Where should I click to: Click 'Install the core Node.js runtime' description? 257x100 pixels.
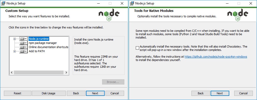pyautogui.click(x=94, y=41)
